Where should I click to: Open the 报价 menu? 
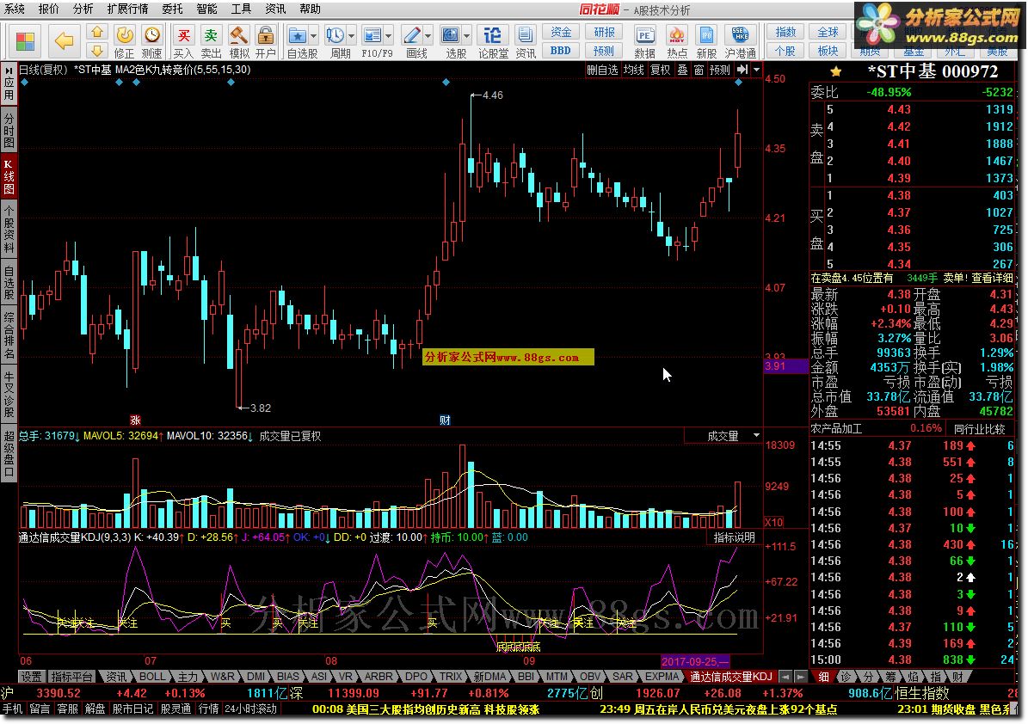point(48,9)
